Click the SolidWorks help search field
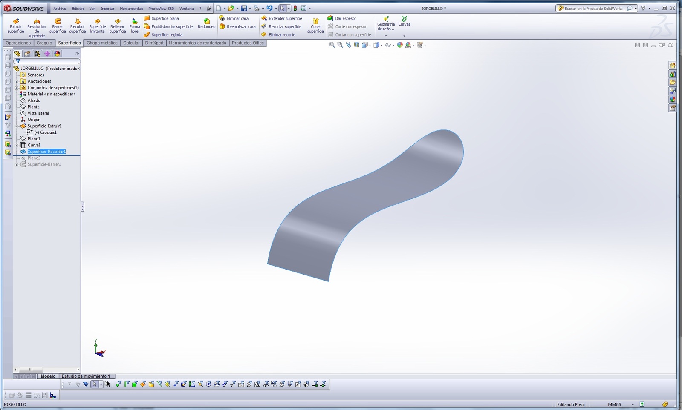682x410 pixels. coord(593,9)
